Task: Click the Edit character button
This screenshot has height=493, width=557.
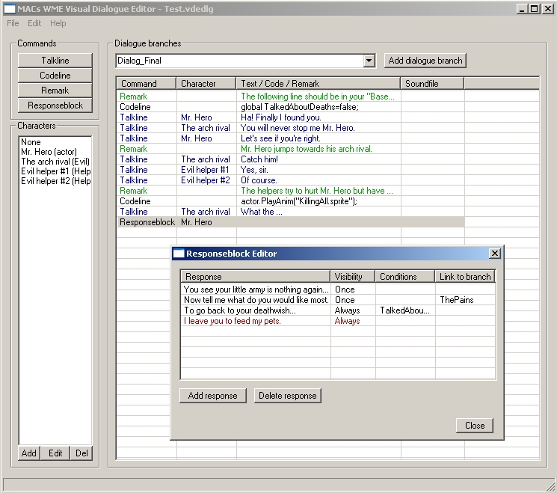Action: click(x=55, y=453)
